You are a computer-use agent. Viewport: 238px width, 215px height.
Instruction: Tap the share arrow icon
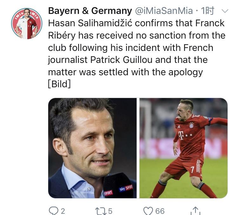195,211
